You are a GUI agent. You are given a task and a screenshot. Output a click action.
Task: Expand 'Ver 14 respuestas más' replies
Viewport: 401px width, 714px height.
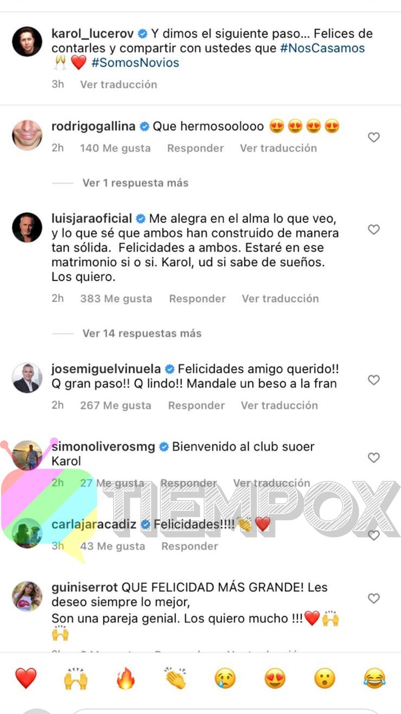142,333
